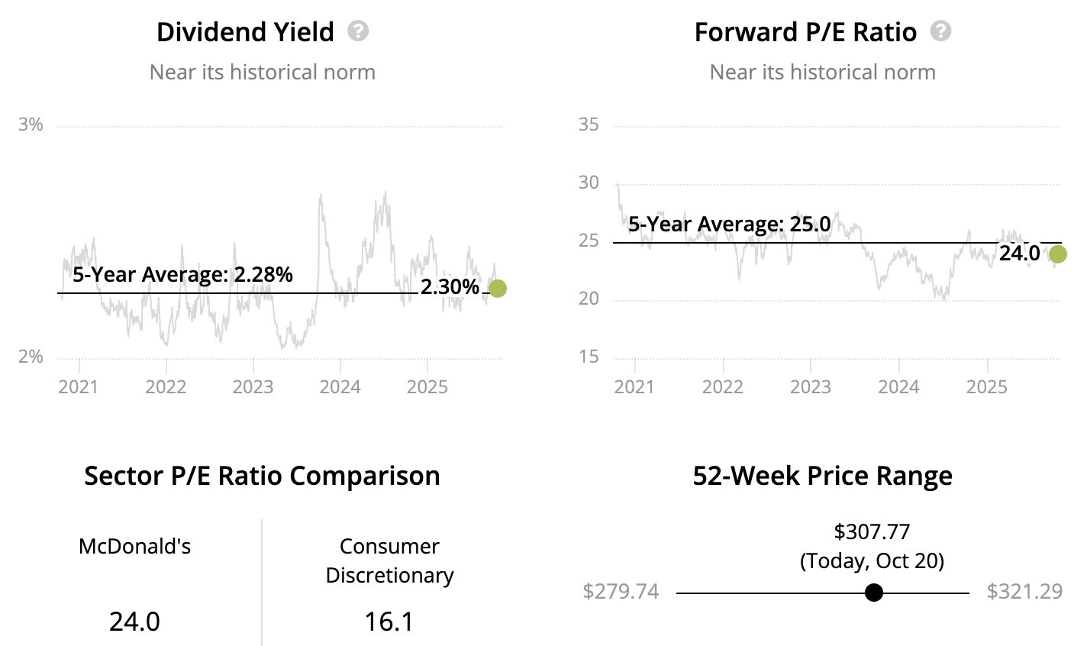Click the 2021 label on Forward P/E axis
This screenshot has width=1087, height=646.
(634, 386)
